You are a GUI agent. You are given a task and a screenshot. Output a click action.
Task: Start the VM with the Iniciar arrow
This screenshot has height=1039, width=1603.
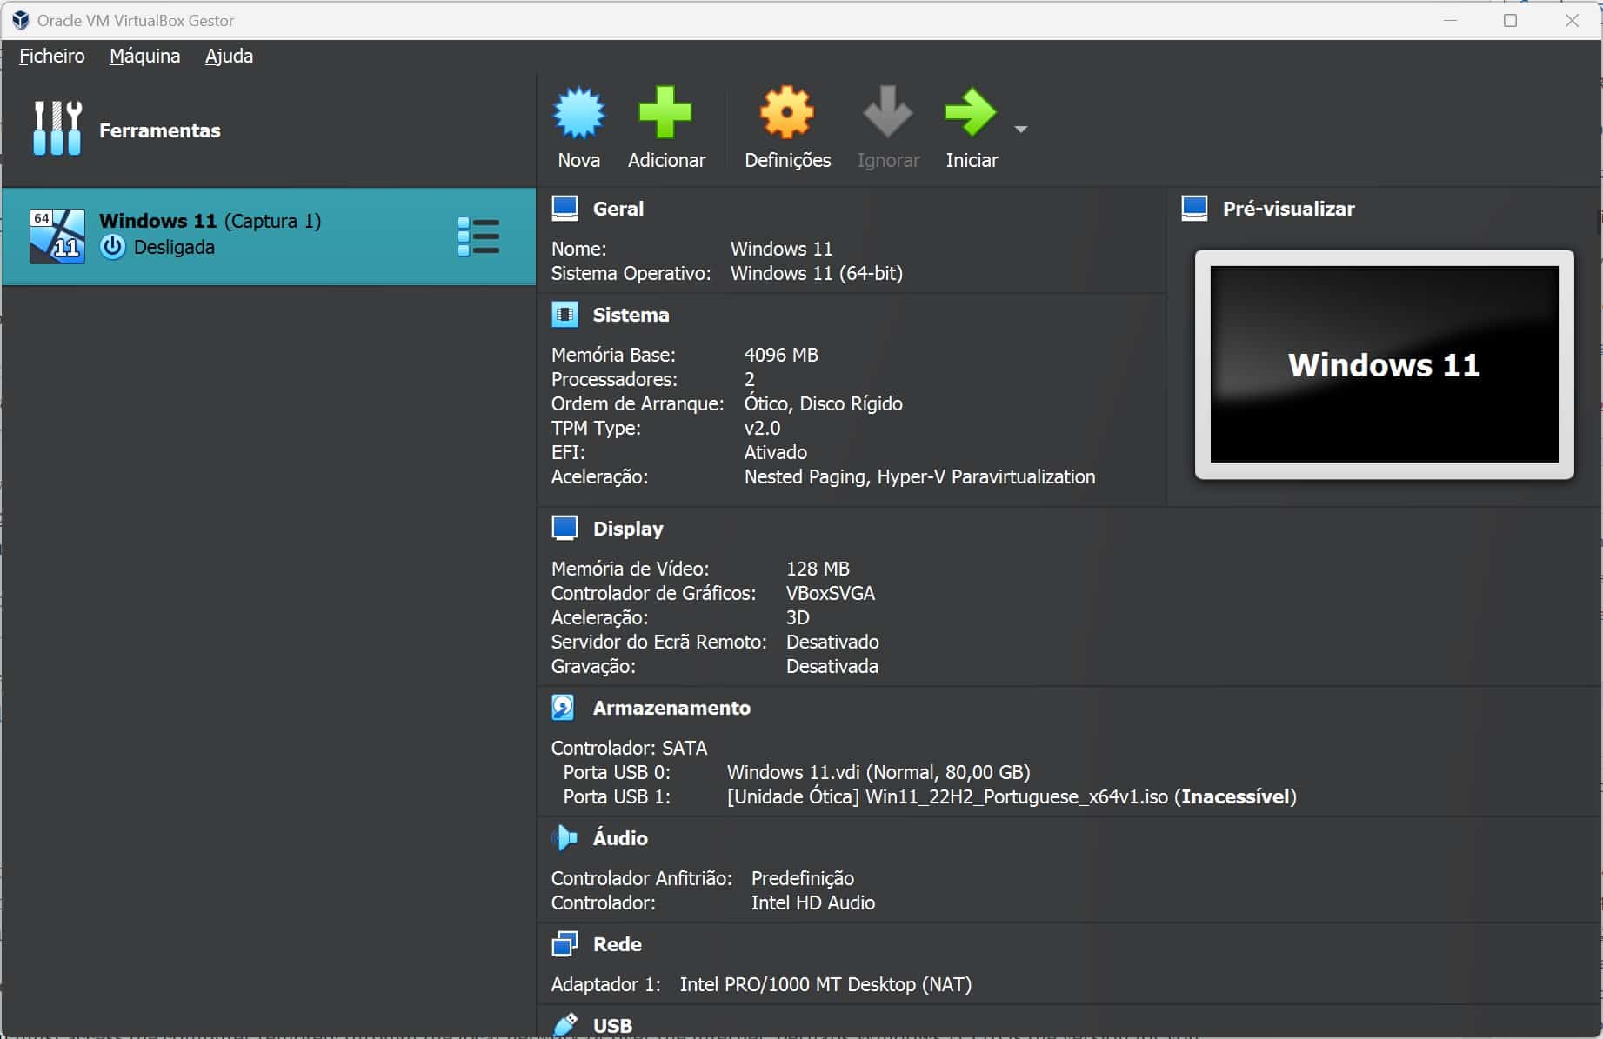971,114
